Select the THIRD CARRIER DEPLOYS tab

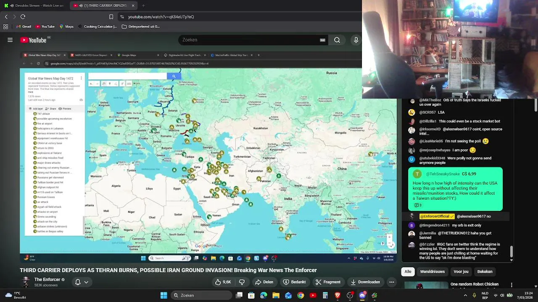103,5
